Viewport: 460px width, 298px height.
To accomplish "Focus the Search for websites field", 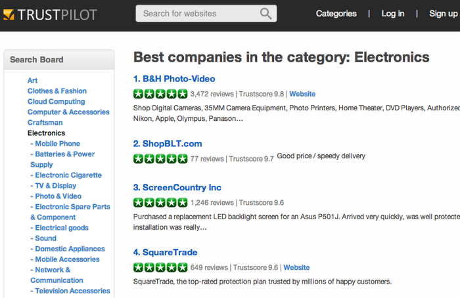I will tap(206, 14).
